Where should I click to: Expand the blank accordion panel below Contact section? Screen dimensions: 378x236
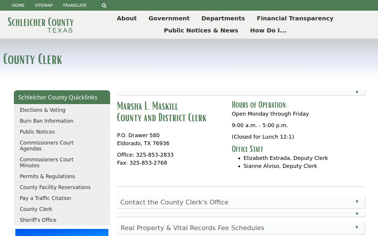pyautogui.click(x=241, y=214)
